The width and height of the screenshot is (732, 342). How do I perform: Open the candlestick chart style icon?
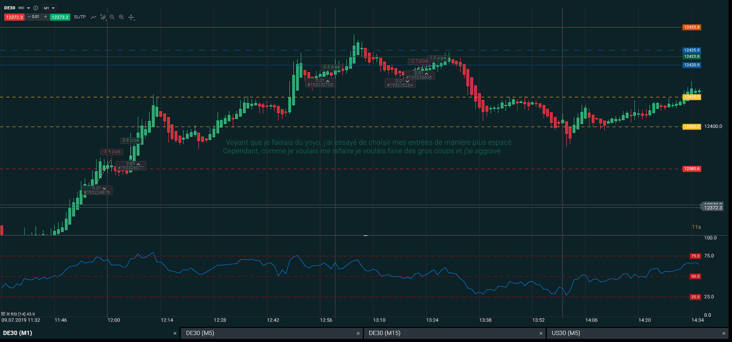click(103, 17)
